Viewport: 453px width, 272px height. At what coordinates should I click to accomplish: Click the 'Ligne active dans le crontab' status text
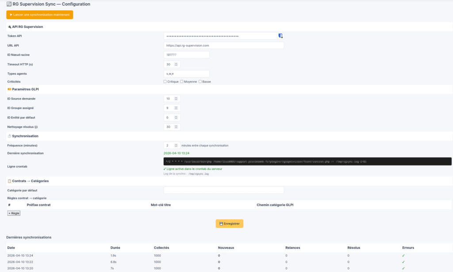click(193, 169)
